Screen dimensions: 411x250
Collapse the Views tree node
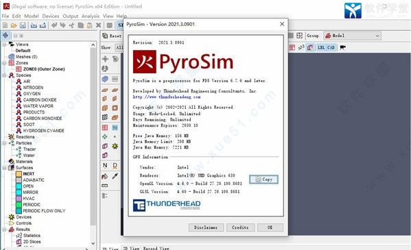[4, 45]
